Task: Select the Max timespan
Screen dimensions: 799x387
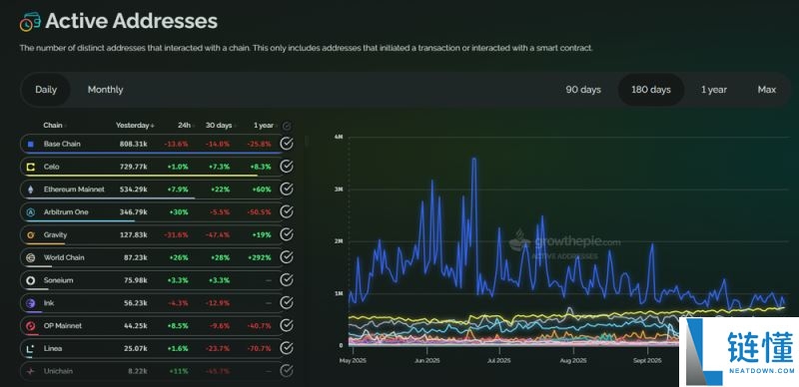Action: coord(767,90)
